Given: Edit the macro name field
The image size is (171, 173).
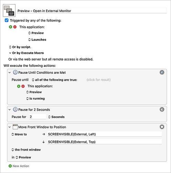Looking at the screenshot, I should click(x=92, y=11).
